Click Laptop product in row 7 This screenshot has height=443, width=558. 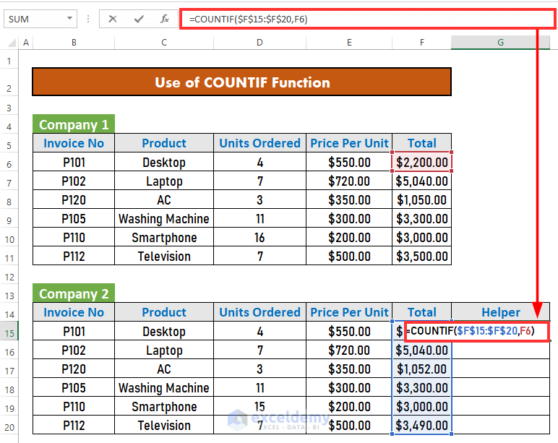[x=164, y=181]
